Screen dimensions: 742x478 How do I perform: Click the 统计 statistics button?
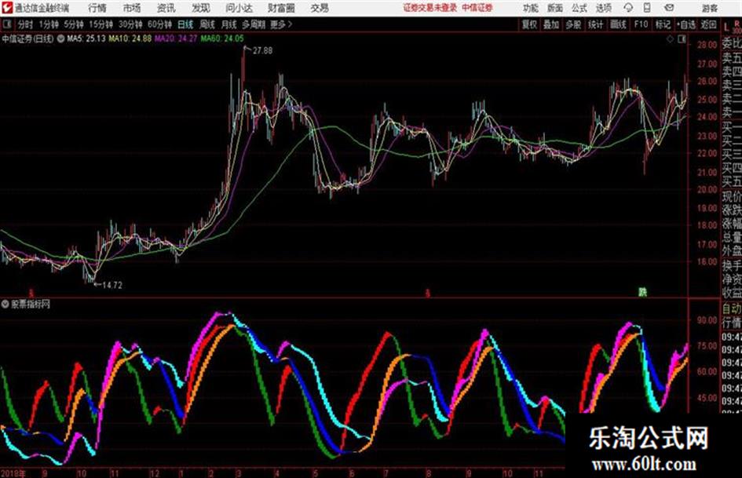coord(596,24)
